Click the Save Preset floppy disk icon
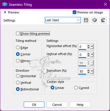Viewport: 110px width, 111px height. tap(86, 20)
